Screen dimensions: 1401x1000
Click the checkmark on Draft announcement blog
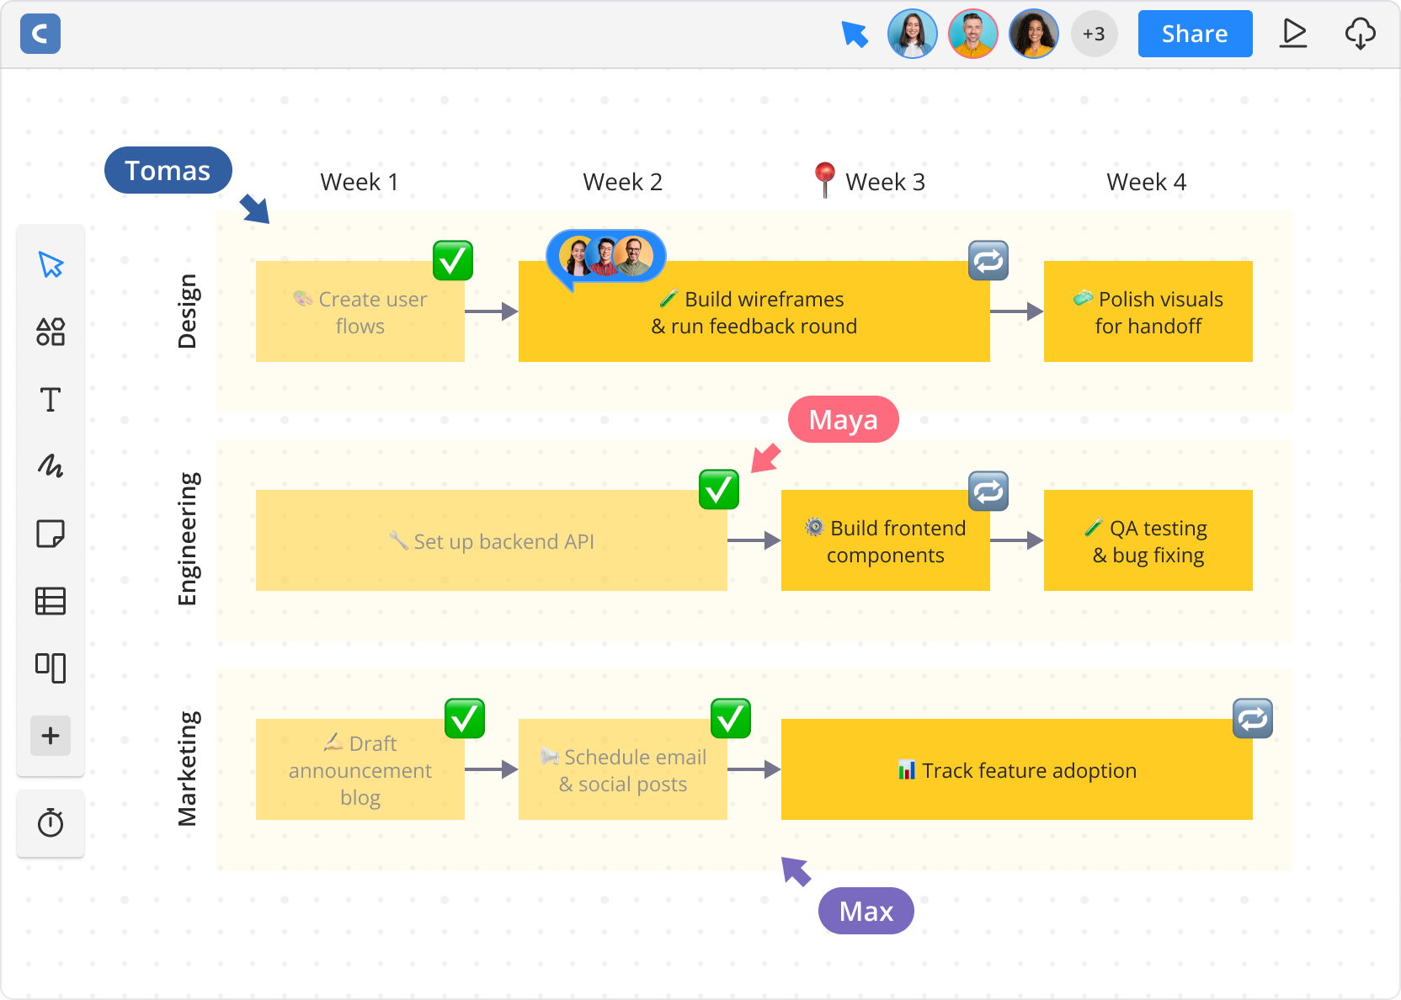pos(465,719)
